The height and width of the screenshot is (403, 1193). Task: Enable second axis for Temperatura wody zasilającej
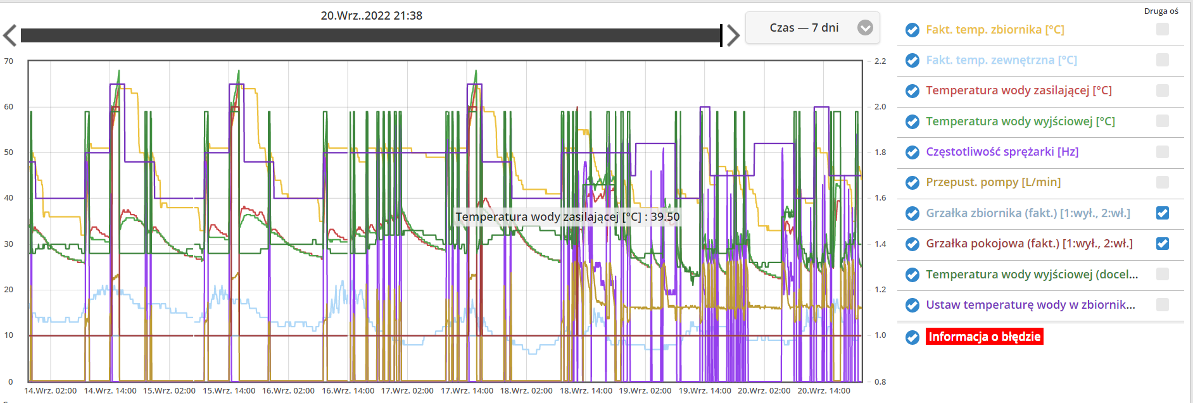pyautogui.click(x=1163, y=90)
